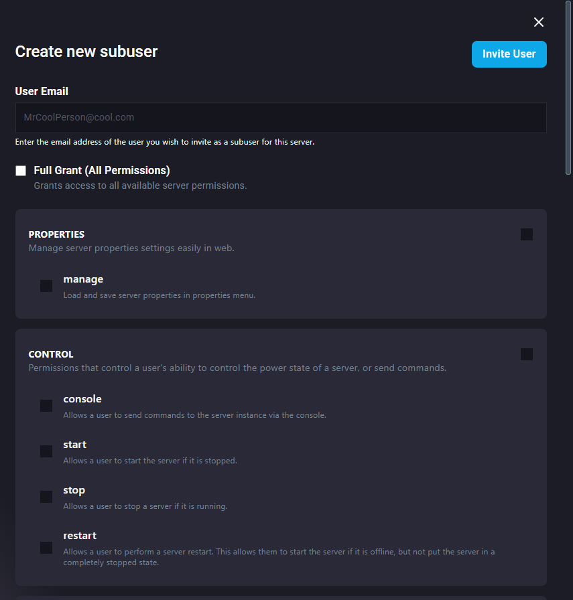573x600 pixels.
Task: Check the stop permission checkbox
Action: click(x=46, y=497)
